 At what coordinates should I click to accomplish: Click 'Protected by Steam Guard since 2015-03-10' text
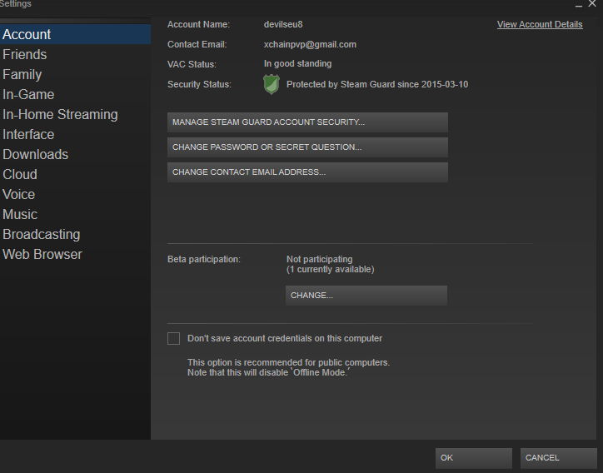tap(377, 84)
